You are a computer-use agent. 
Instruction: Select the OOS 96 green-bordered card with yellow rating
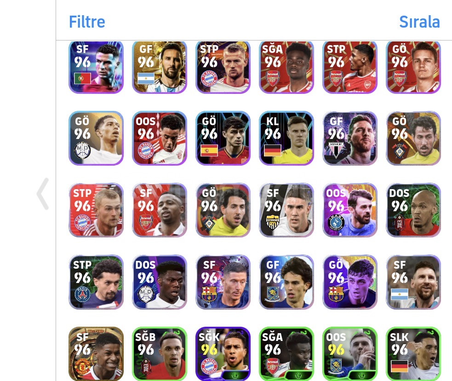click(349, 353)
